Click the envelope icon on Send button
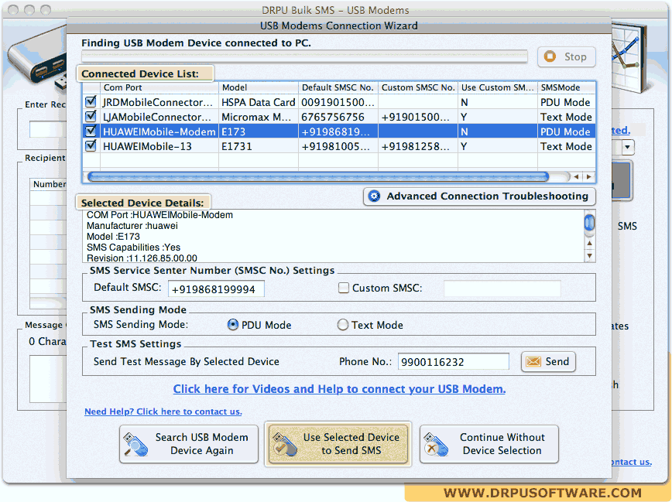672x502 pixels. 533,361
